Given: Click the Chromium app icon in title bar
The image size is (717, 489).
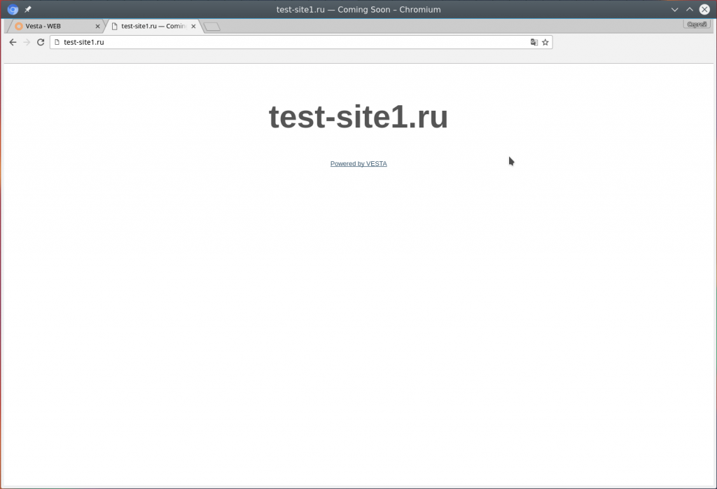Looking at the screenshot, I should (x=13, y=9).
